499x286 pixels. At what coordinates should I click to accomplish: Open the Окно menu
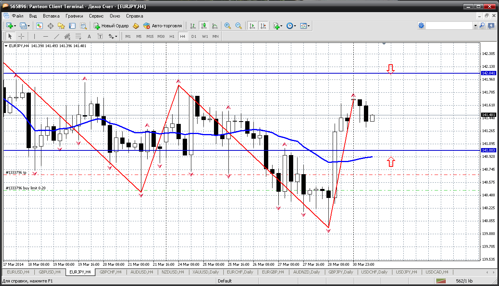click(115, 16)
